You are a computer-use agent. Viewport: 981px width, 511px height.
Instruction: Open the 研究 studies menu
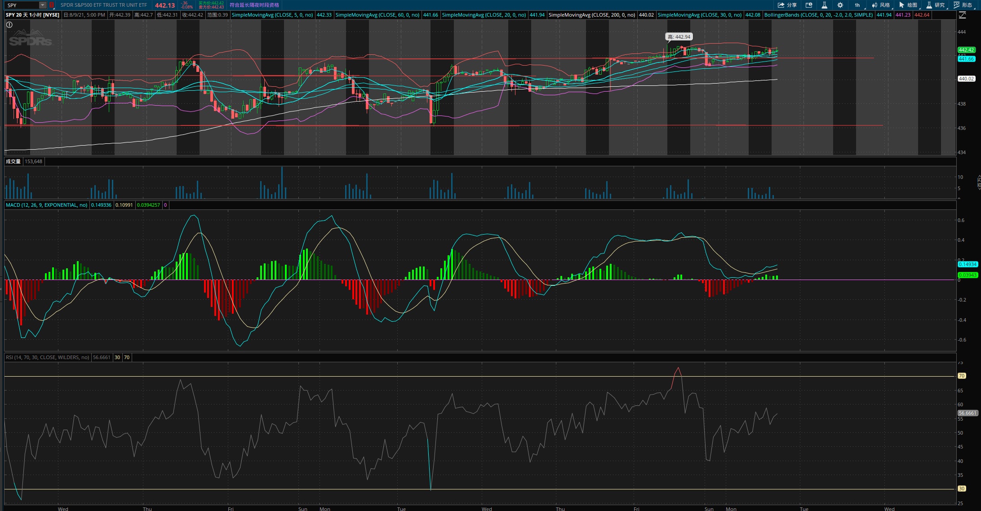point(936,5)
